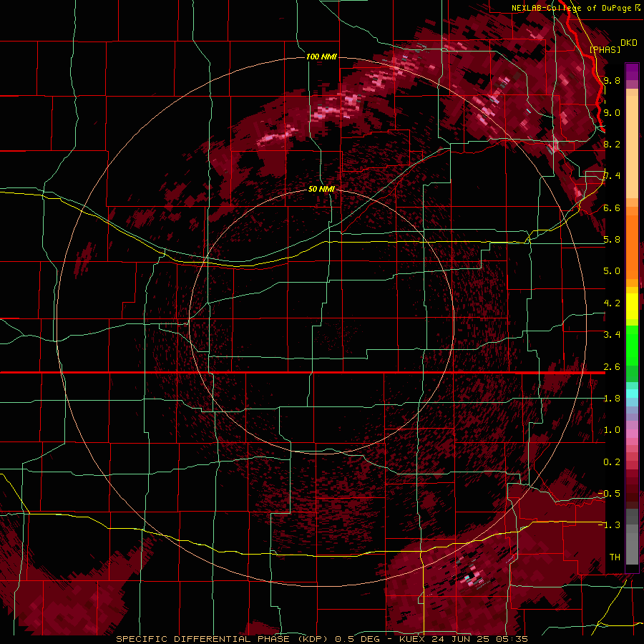Pick the purple band atop the color bar

tap(632, 72)
